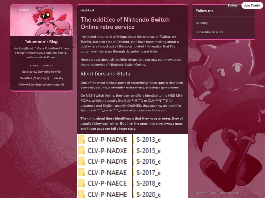Click folder icon beside CLV-P-NADVE
Image resolution: width=265 pixels, height=198 pixels.
pos(81,139)
